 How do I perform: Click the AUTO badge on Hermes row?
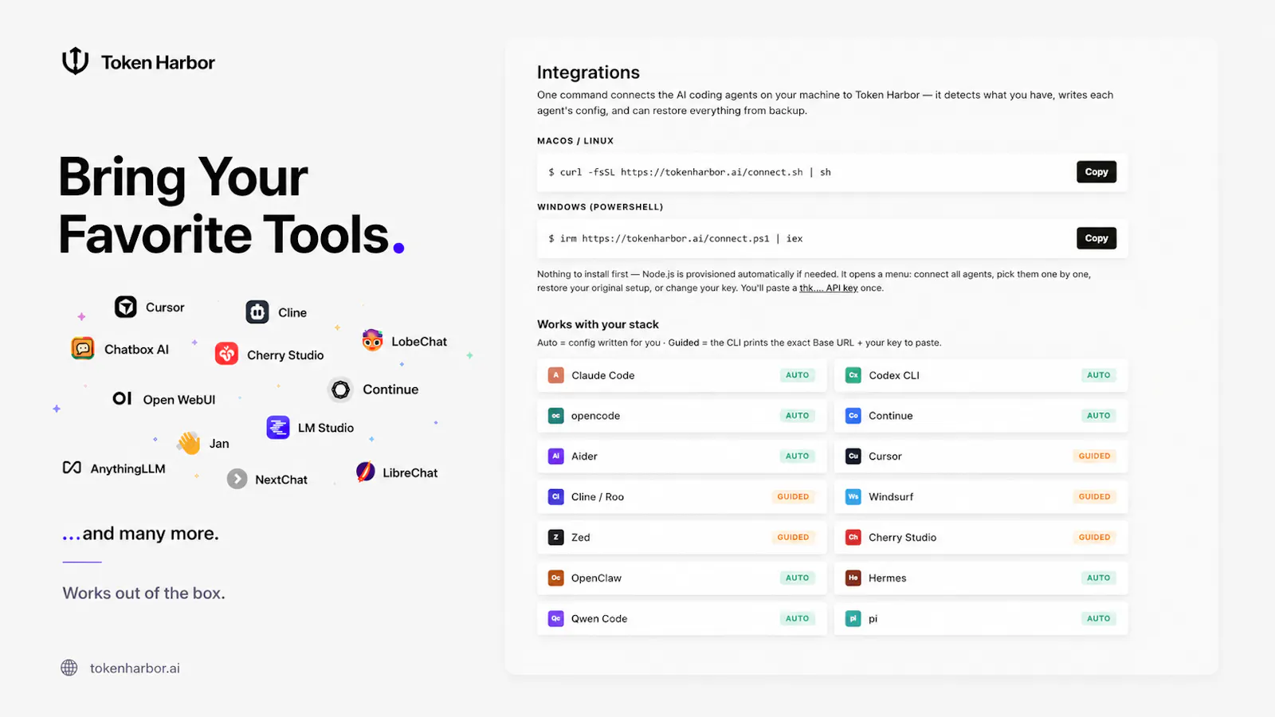(1098, 578)
